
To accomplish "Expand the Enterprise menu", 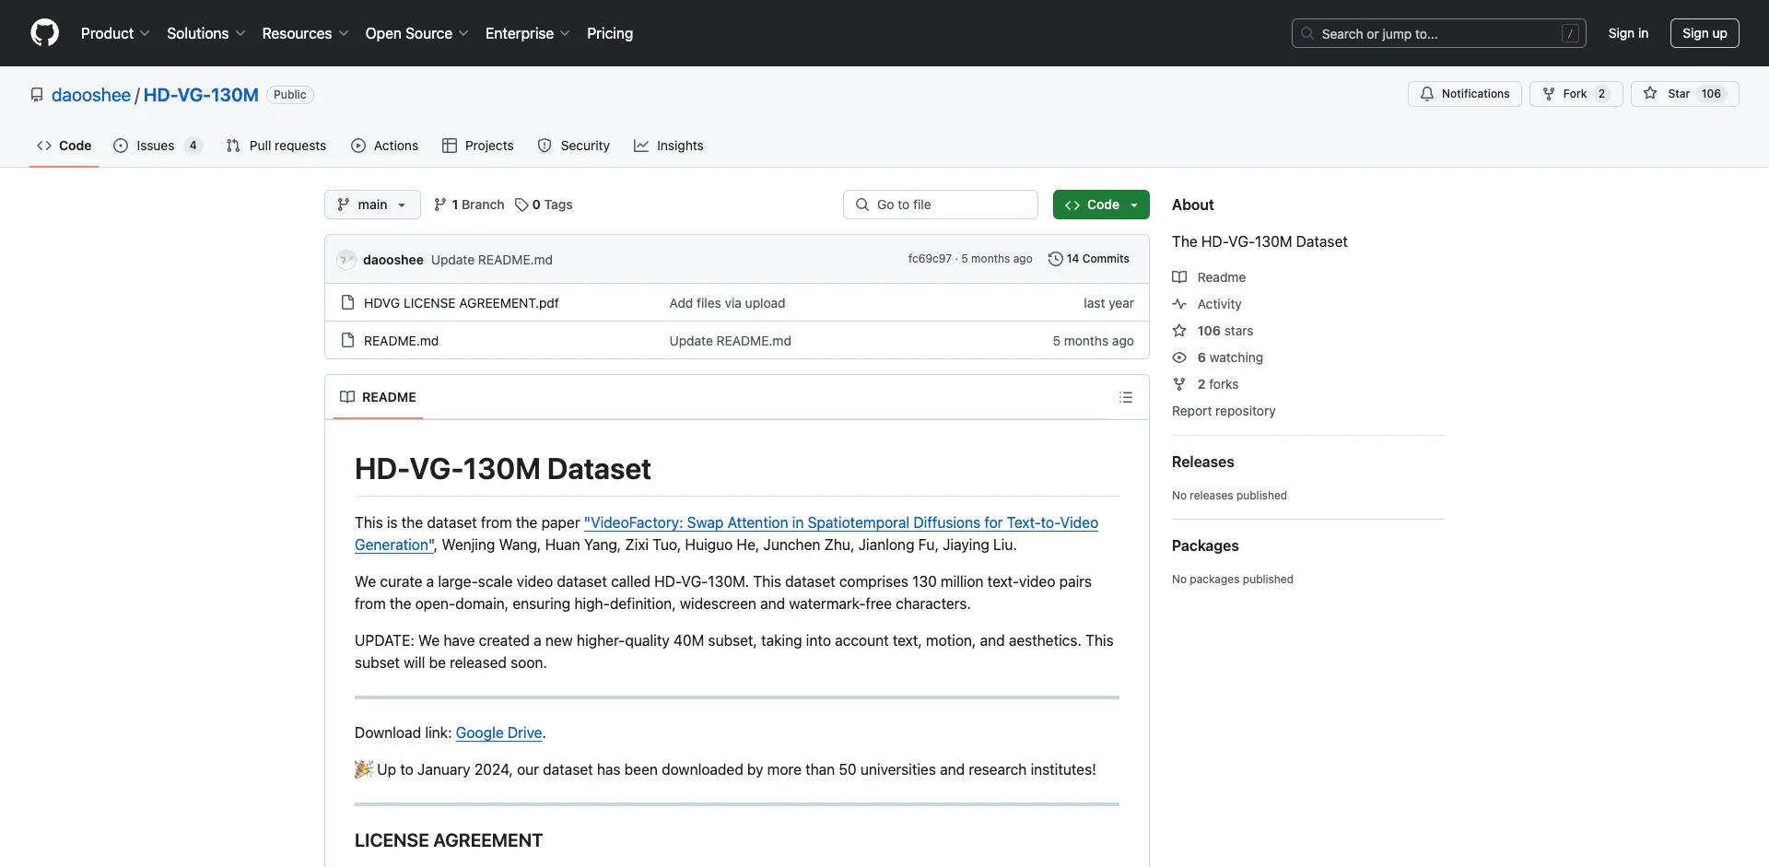I will [x=527, y=33].
